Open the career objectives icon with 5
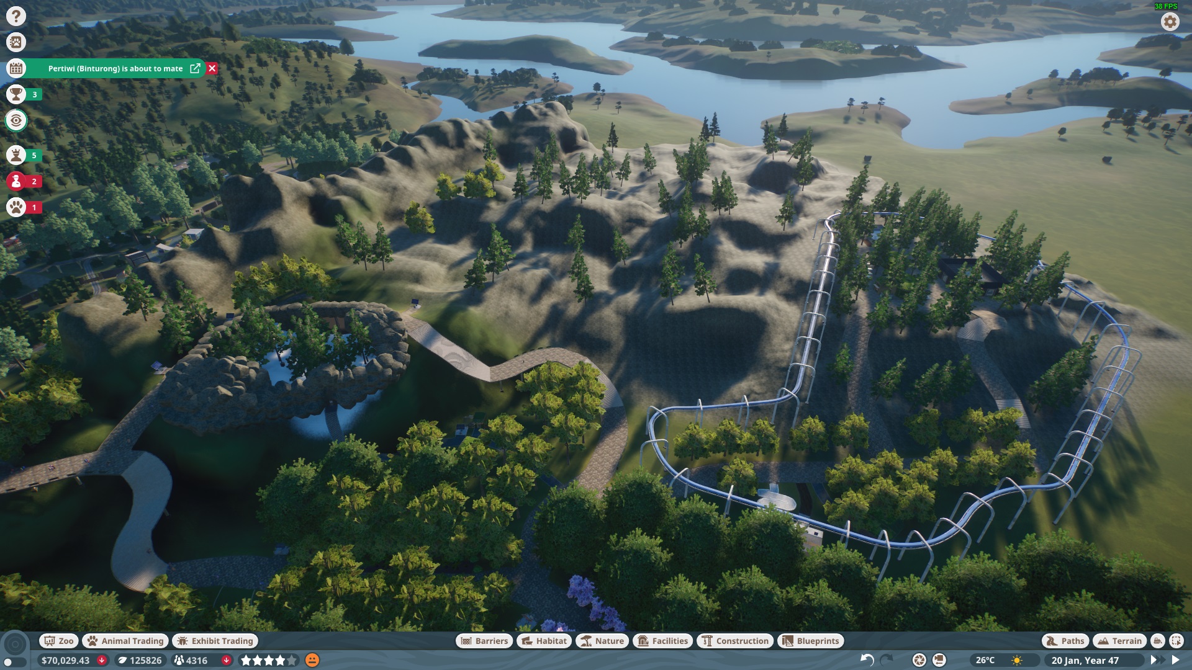1192x670 pixels. [16, 155]
